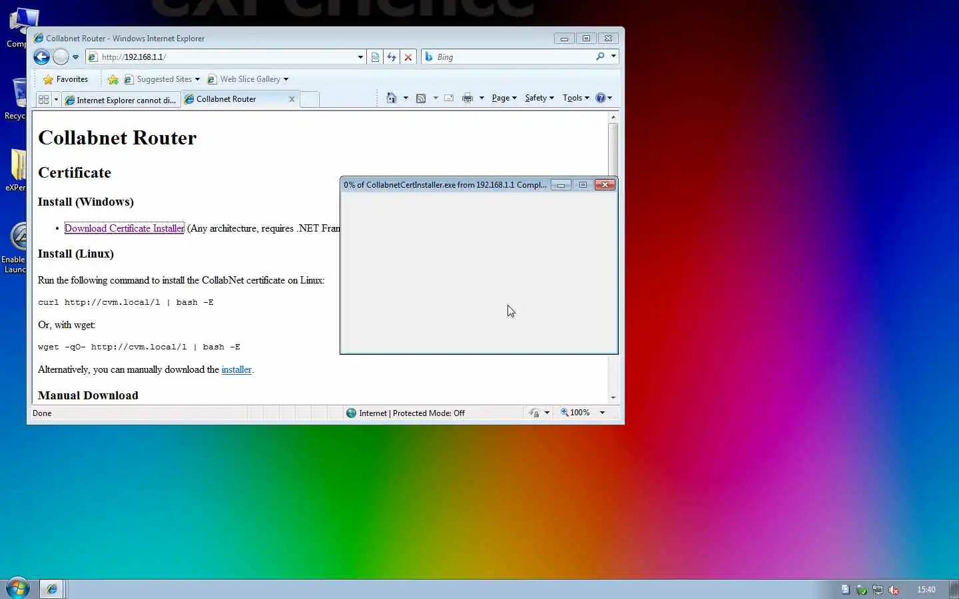Image resolution: width=959 pixels, height=599 pixels.
Task: Click Internet Explorer taskbar button
Action: pos(51,589)
